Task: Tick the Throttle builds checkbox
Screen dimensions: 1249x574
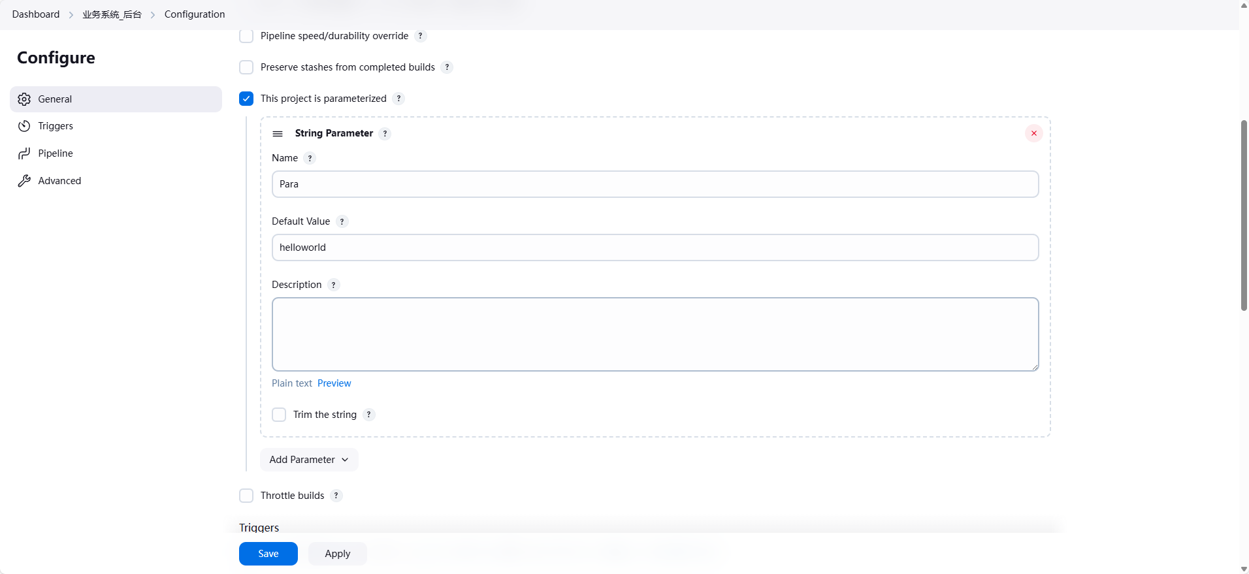Action: tap(246, 496)
